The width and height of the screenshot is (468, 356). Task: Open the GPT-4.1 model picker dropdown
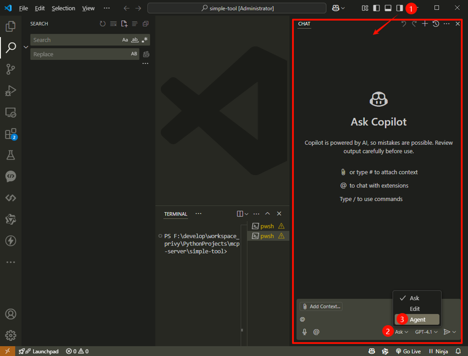pos(426,332)
